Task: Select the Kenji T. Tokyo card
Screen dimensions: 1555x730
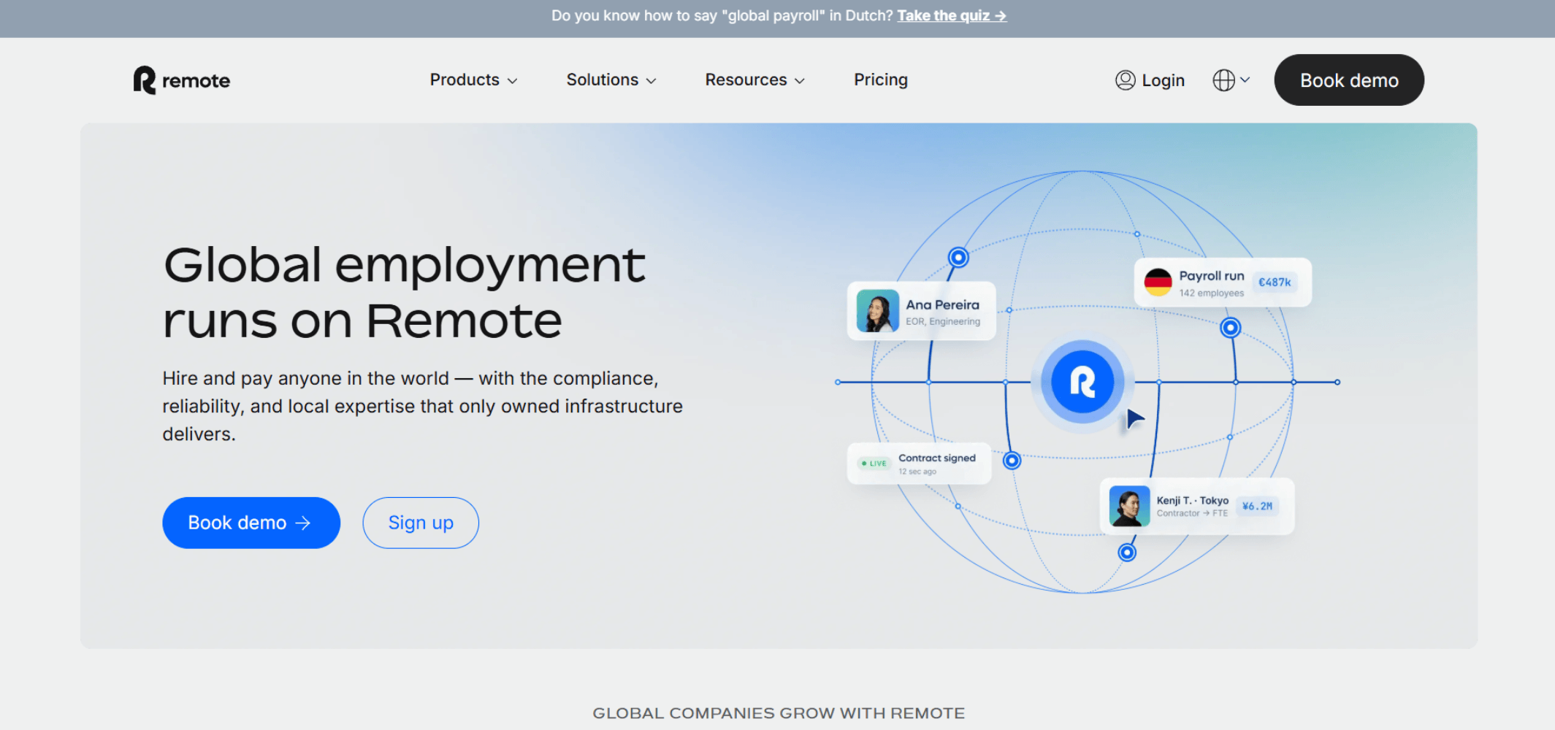Action: click(1197, 506)
